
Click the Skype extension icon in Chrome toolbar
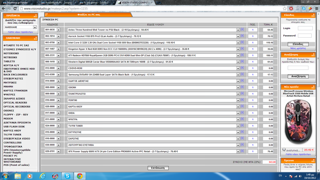pyautogui.click(x=304, y=9)
